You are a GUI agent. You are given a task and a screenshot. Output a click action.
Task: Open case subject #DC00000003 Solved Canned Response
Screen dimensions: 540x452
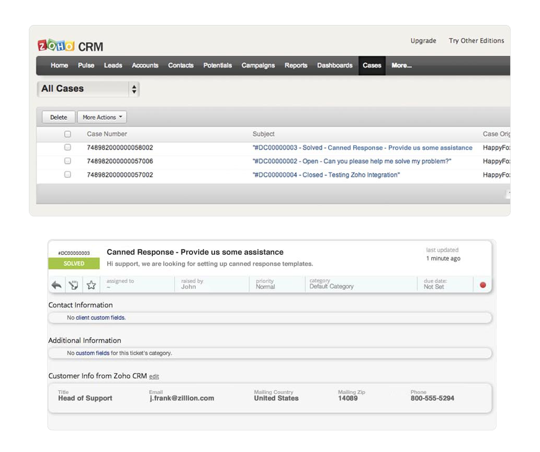(x=363, y=148)
